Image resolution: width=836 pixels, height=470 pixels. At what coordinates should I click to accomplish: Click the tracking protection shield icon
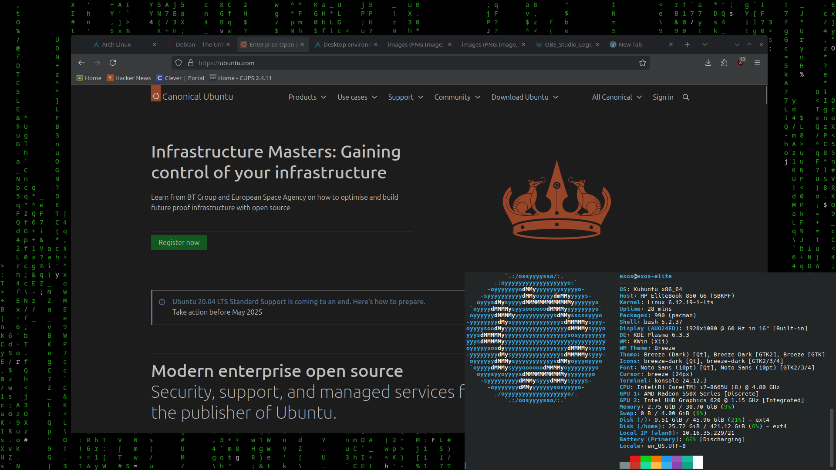tap(179, 63)
